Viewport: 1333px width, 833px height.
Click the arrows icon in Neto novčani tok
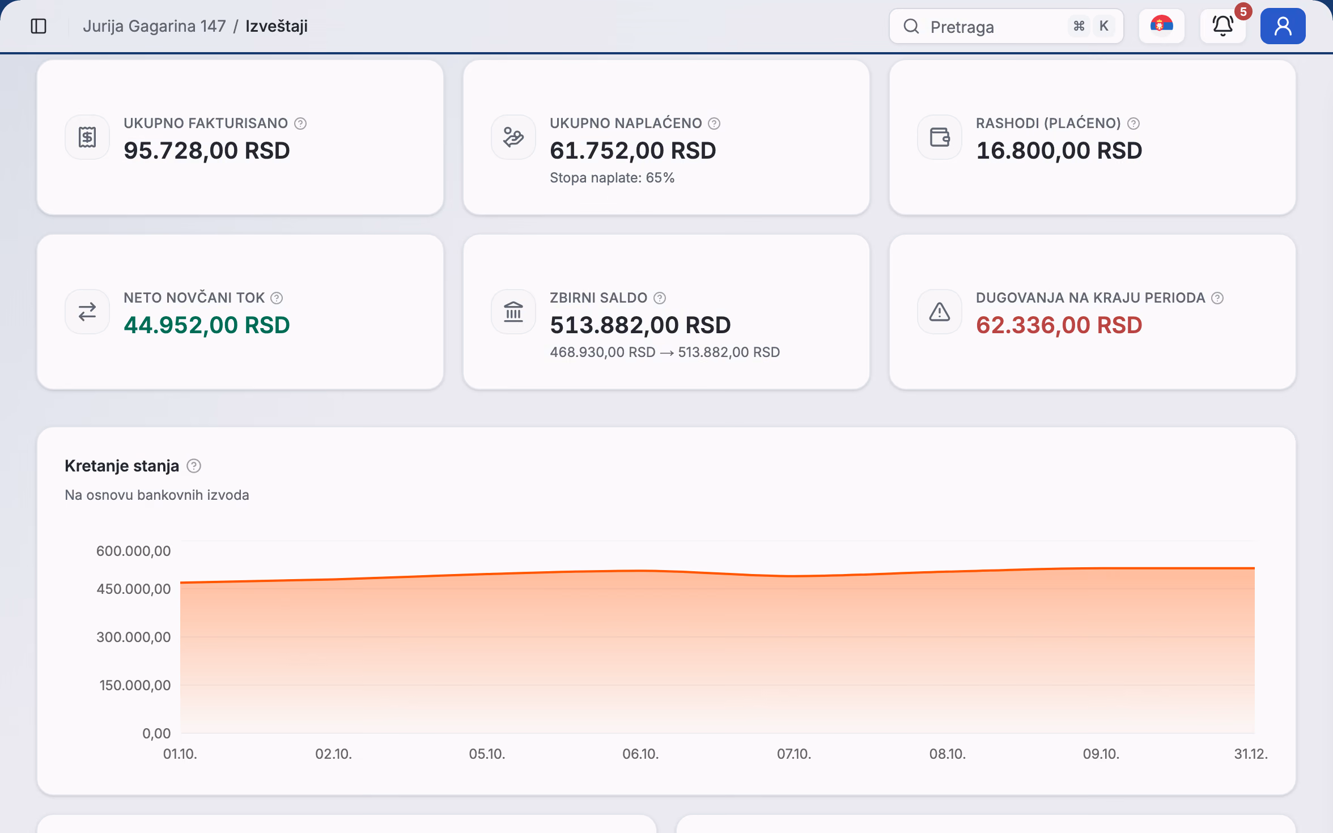pyautogui.click(x=87, y=312)
